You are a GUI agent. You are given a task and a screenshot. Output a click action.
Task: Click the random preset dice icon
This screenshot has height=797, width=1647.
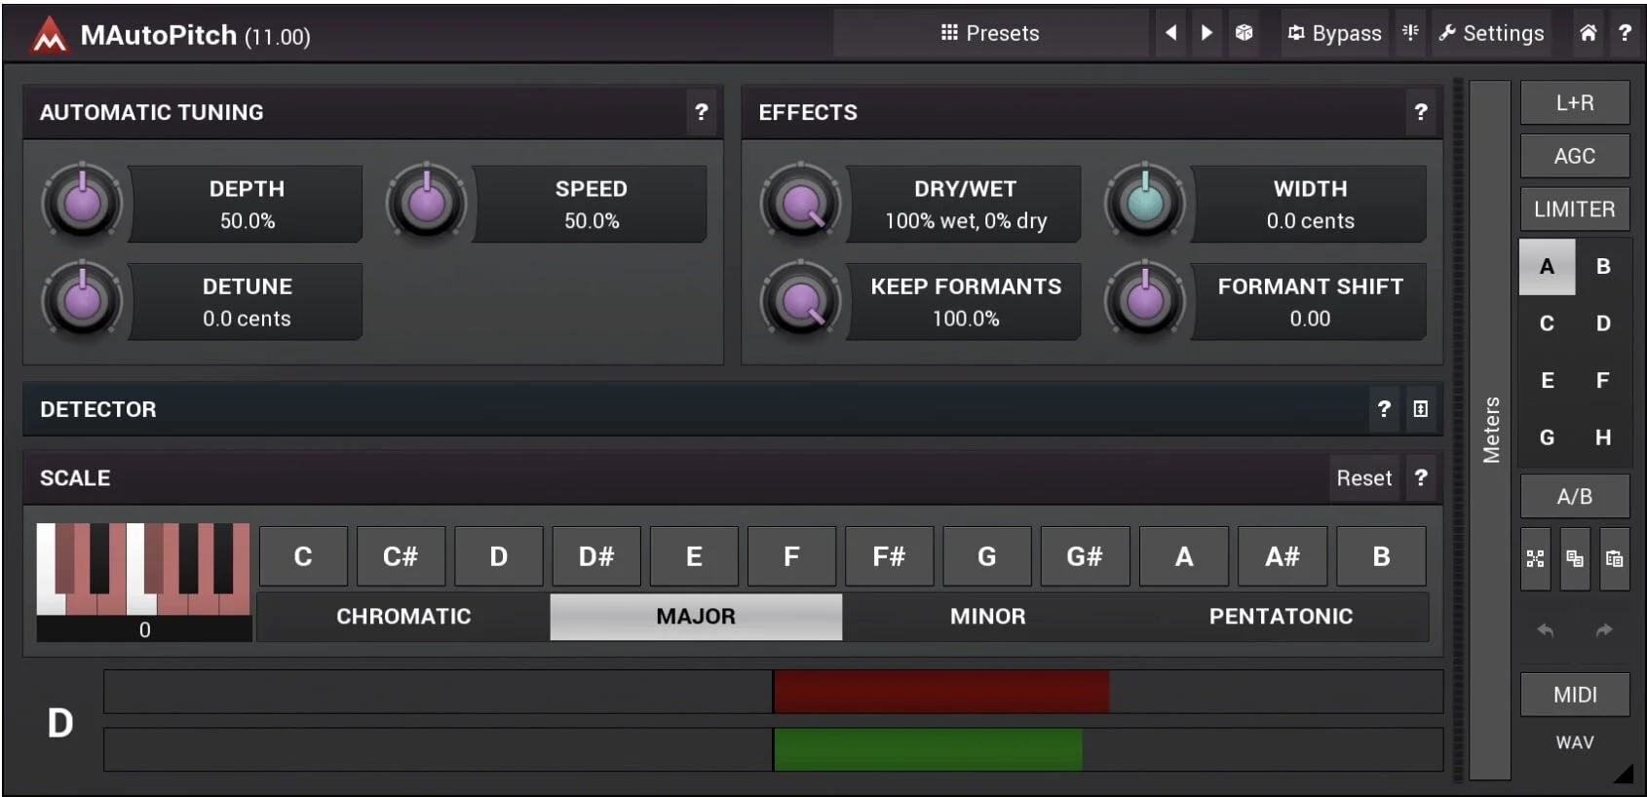(1244, 33)
